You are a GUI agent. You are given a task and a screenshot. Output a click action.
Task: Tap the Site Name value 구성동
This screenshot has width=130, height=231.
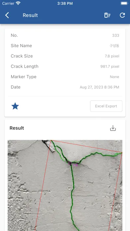coord(114,46)
